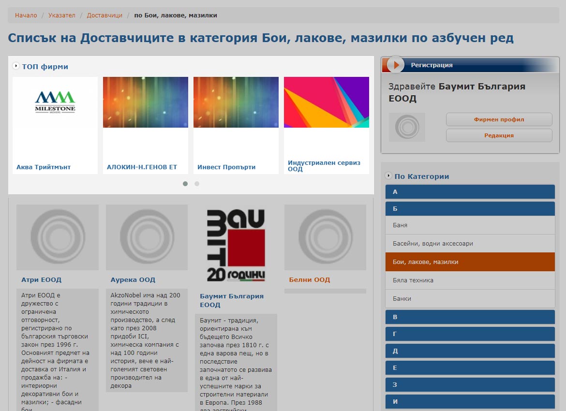Click the АЛОКИН-Н.ГЕНОВ ЕТ banner image
Viewport: 566px width, 411px height.
(146, 102)
